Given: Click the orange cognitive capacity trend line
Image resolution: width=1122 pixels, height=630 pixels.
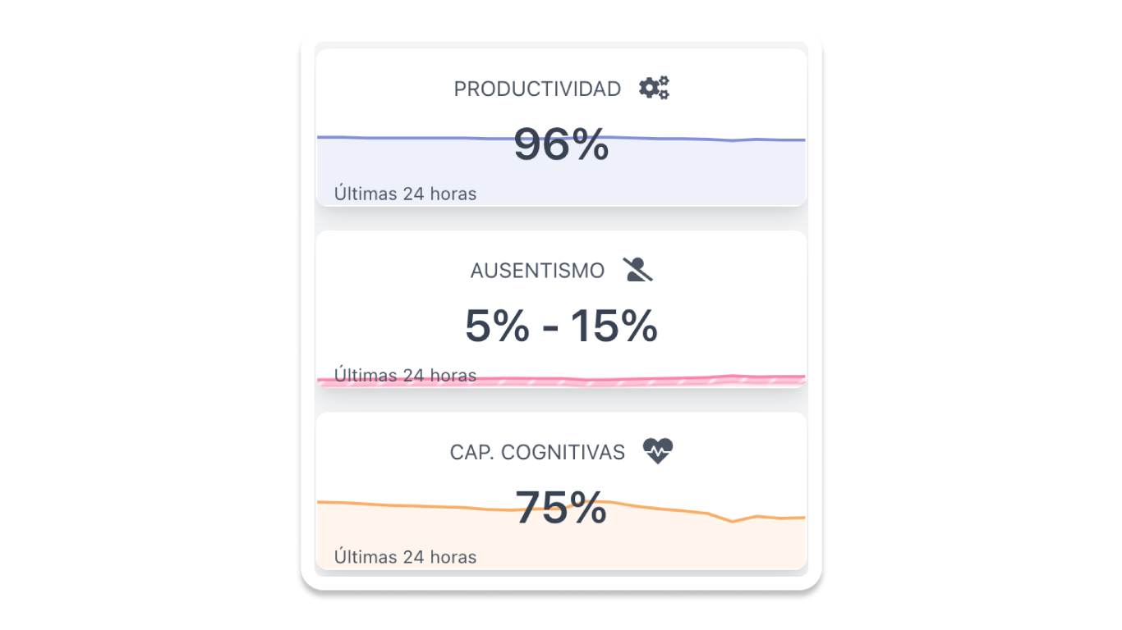Looking at the screenshot, I should pos(394,504).
